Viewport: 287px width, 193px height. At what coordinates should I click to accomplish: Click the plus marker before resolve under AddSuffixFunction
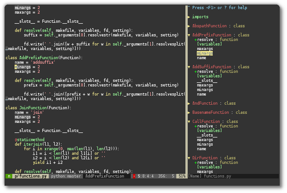(x=196, y=71)
